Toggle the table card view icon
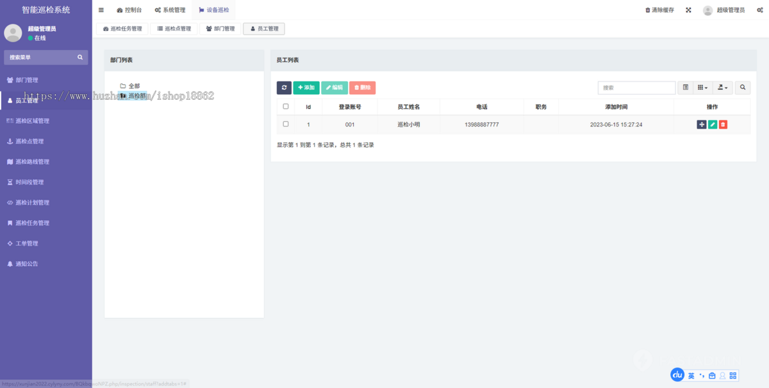 (x=685, y=88)
